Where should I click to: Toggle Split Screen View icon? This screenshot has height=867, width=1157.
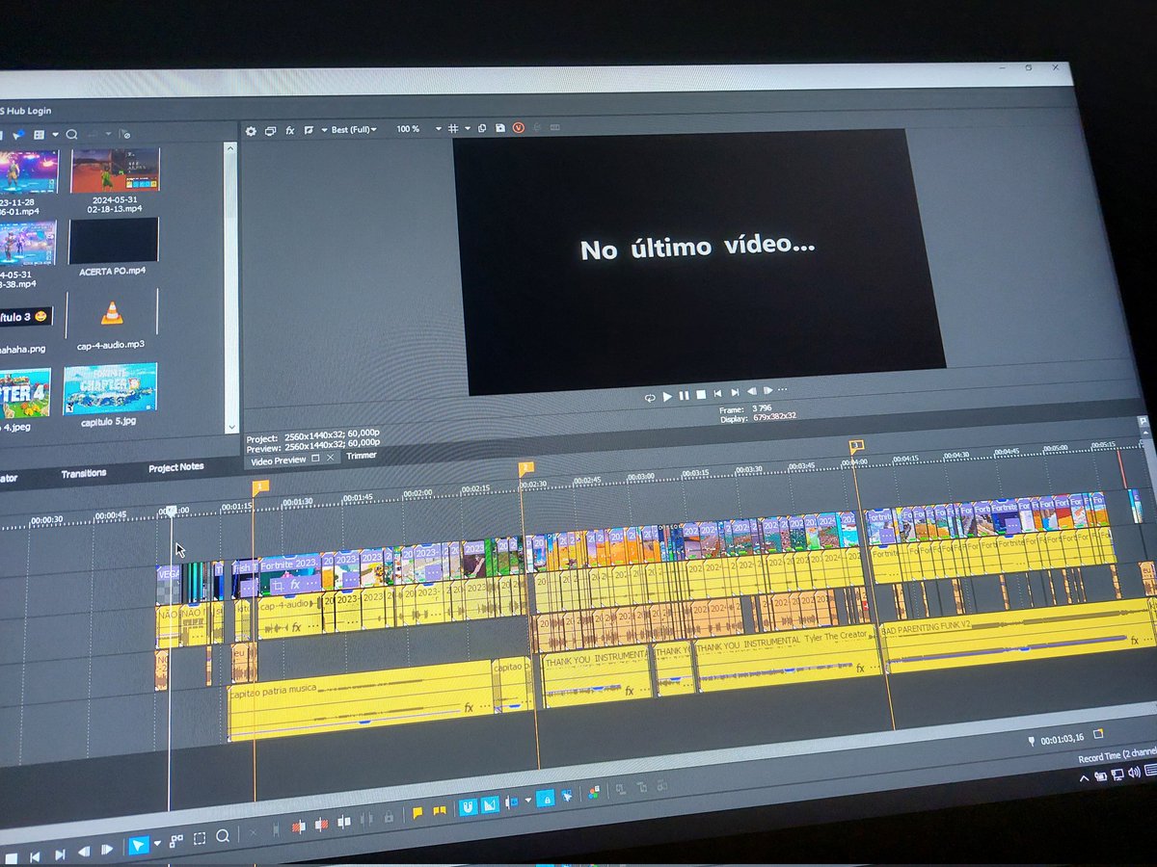(309, 130)
